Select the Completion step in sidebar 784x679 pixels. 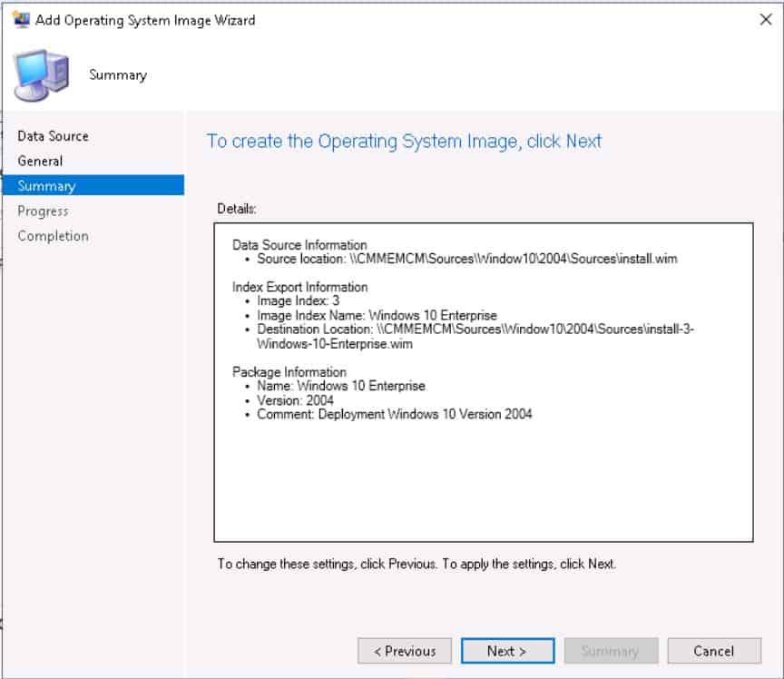tap(53, 236)
